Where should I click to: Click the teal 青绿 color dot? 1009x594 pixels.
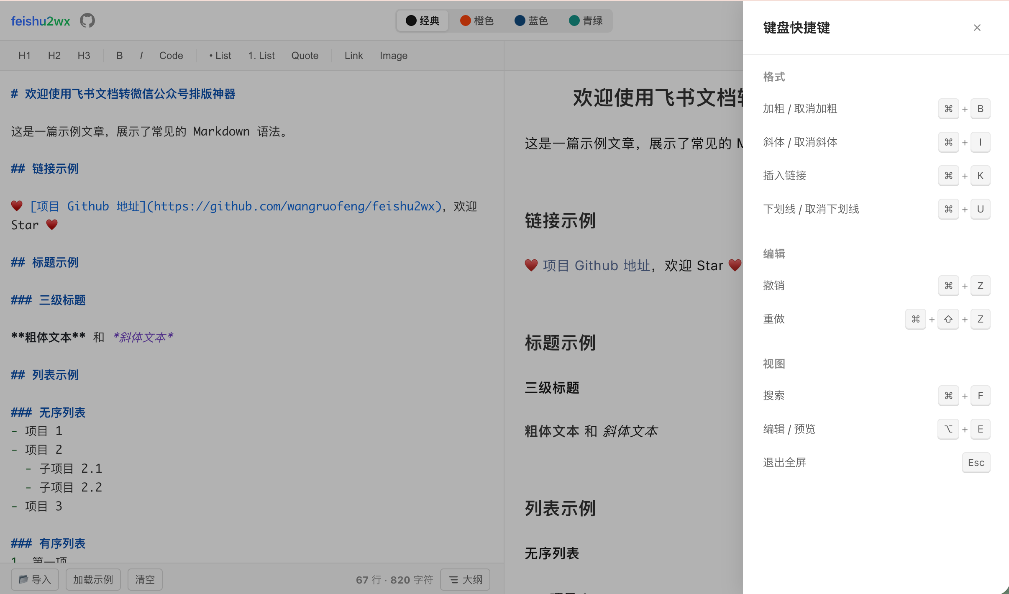pos(574,20)
